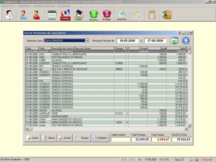Viewport: 216px width, 162px height.
Task: Click the table scrollbar up arrow
Action: 189,49
